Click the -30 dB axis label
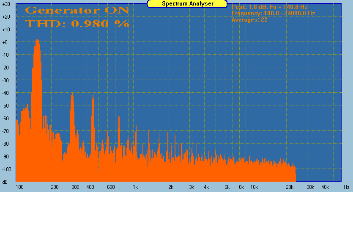This screenshot has width=353, height=249. 5,80
